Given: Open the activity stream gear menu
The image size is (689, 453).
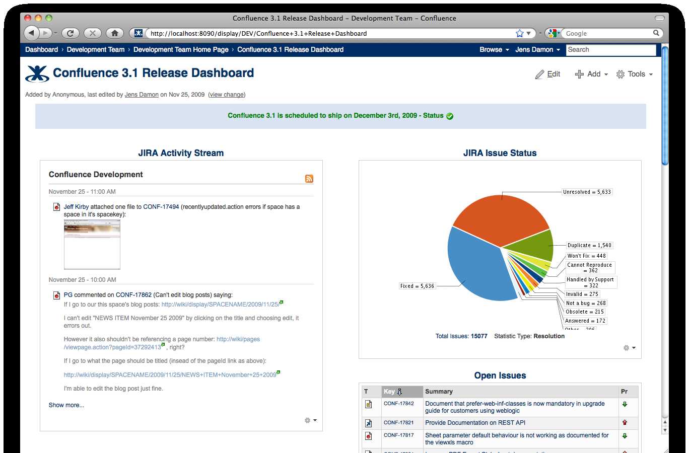Looking at the screenshot, I should point(310,420).
